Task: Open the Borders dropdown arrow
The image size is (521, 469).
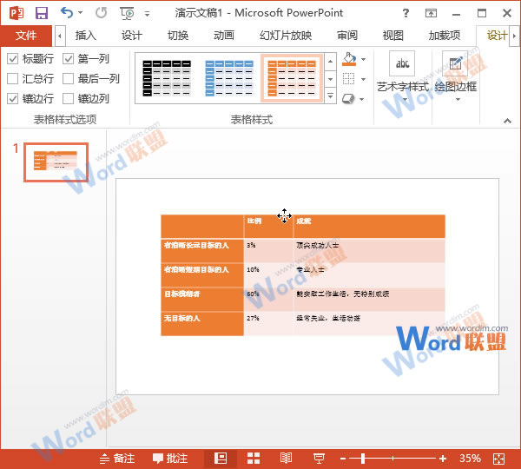Action: (x=364, y=79)
